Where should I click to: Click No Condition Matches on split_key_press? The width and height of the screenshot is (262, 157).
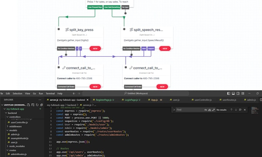coord(66,48)
